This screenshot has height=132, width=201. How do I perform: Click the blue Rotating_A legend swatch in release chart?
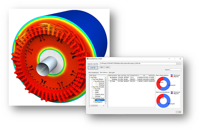(x=172, y=75)
